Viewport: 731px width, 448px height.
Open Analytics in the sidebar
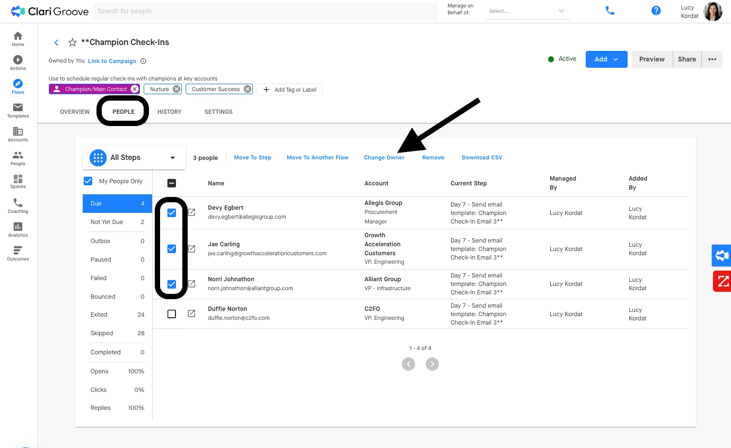(x=18, y=230)
